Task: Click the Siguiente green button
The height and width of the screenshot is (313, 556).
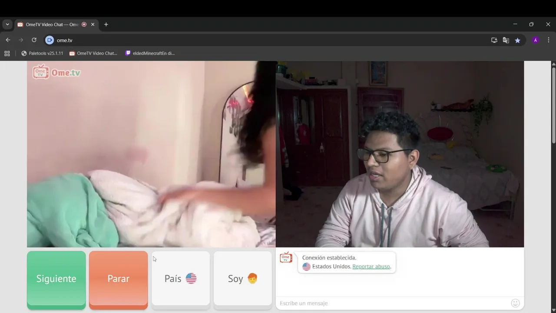Action: [x=56, y=280]
